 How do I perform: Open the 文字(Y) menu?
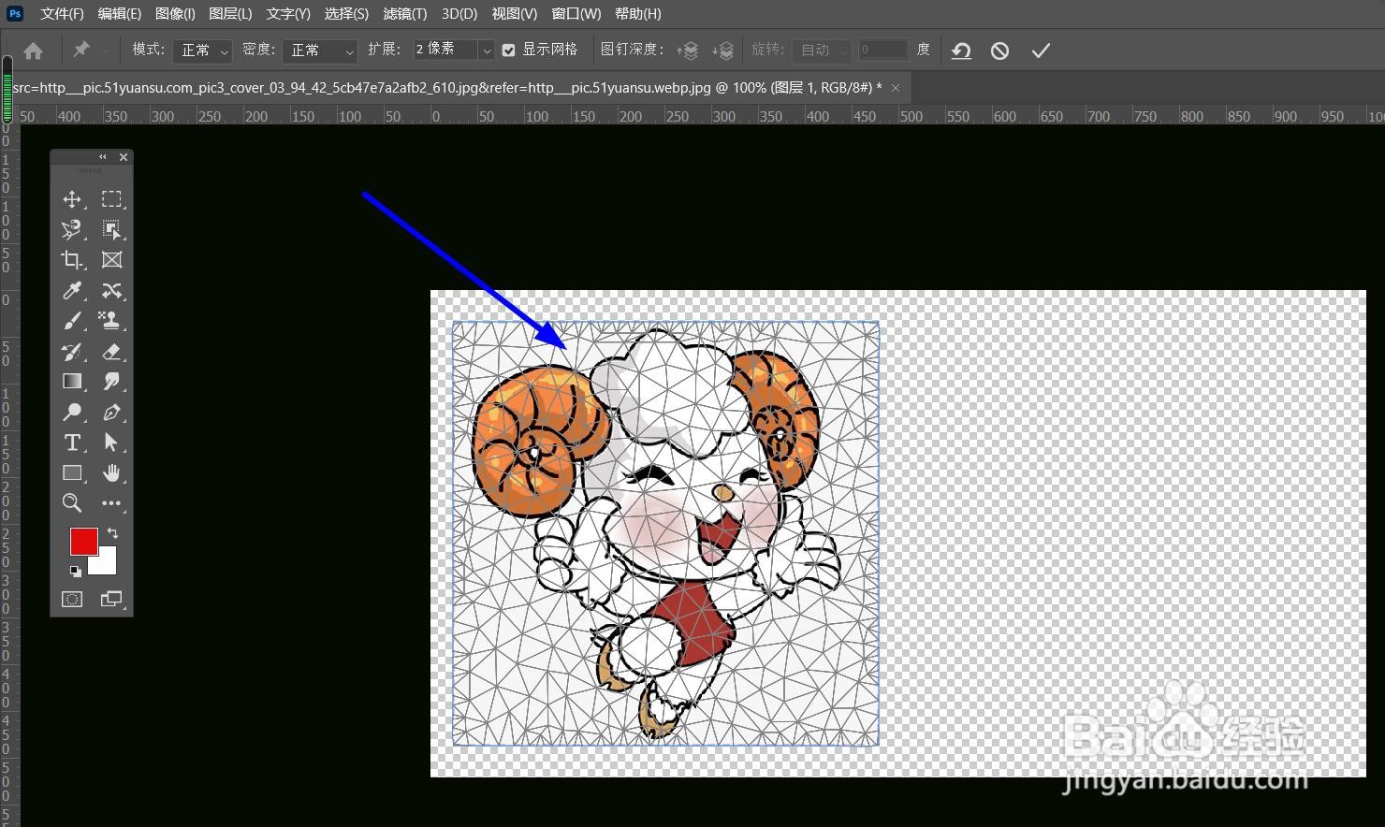pyautogui.click(x=288, y=13)
